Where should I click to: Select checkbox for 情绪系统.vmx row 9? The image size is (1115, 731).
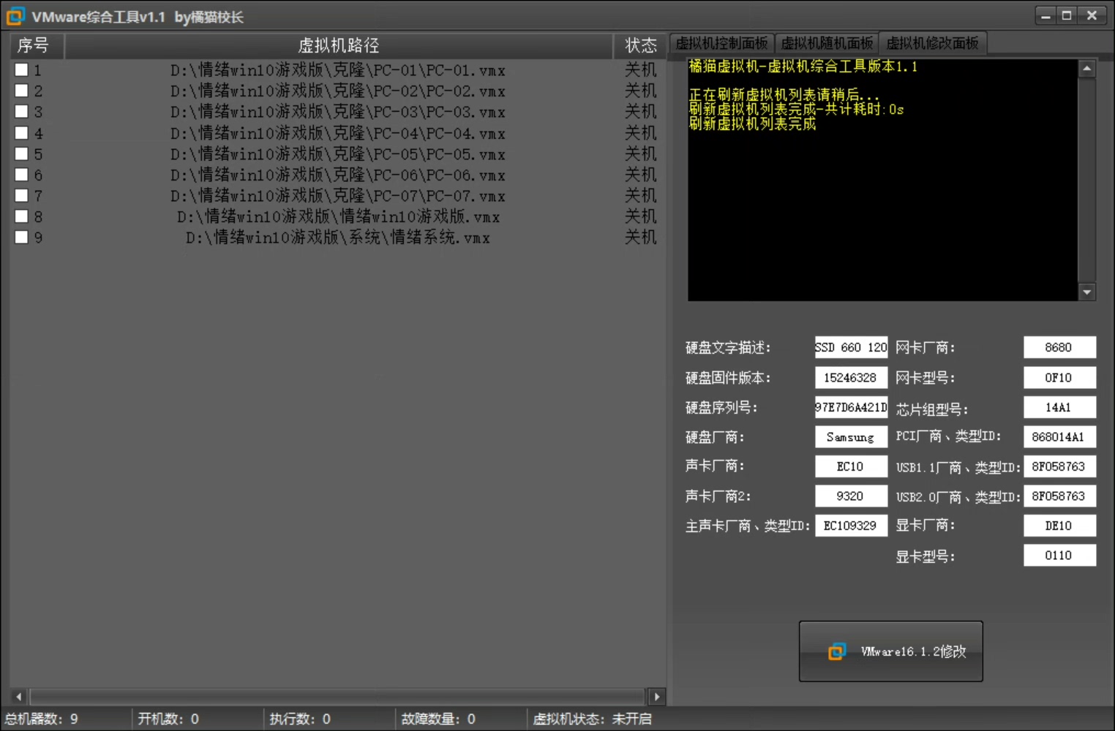[x=22, y=238]
